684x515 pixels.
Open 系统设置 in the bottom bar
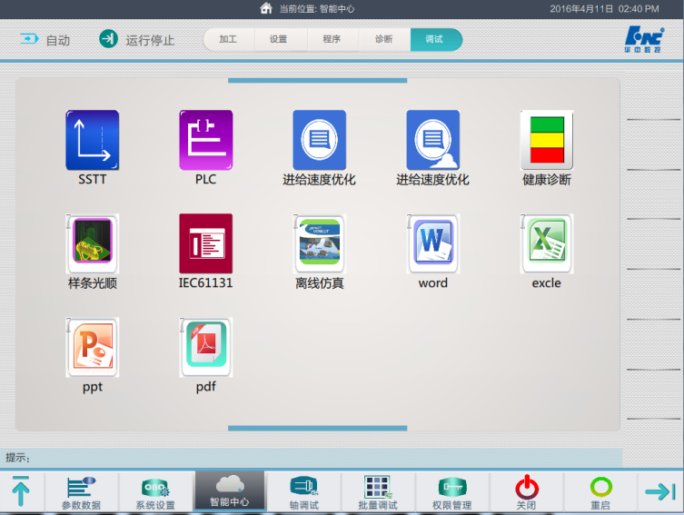pos(155,492)
